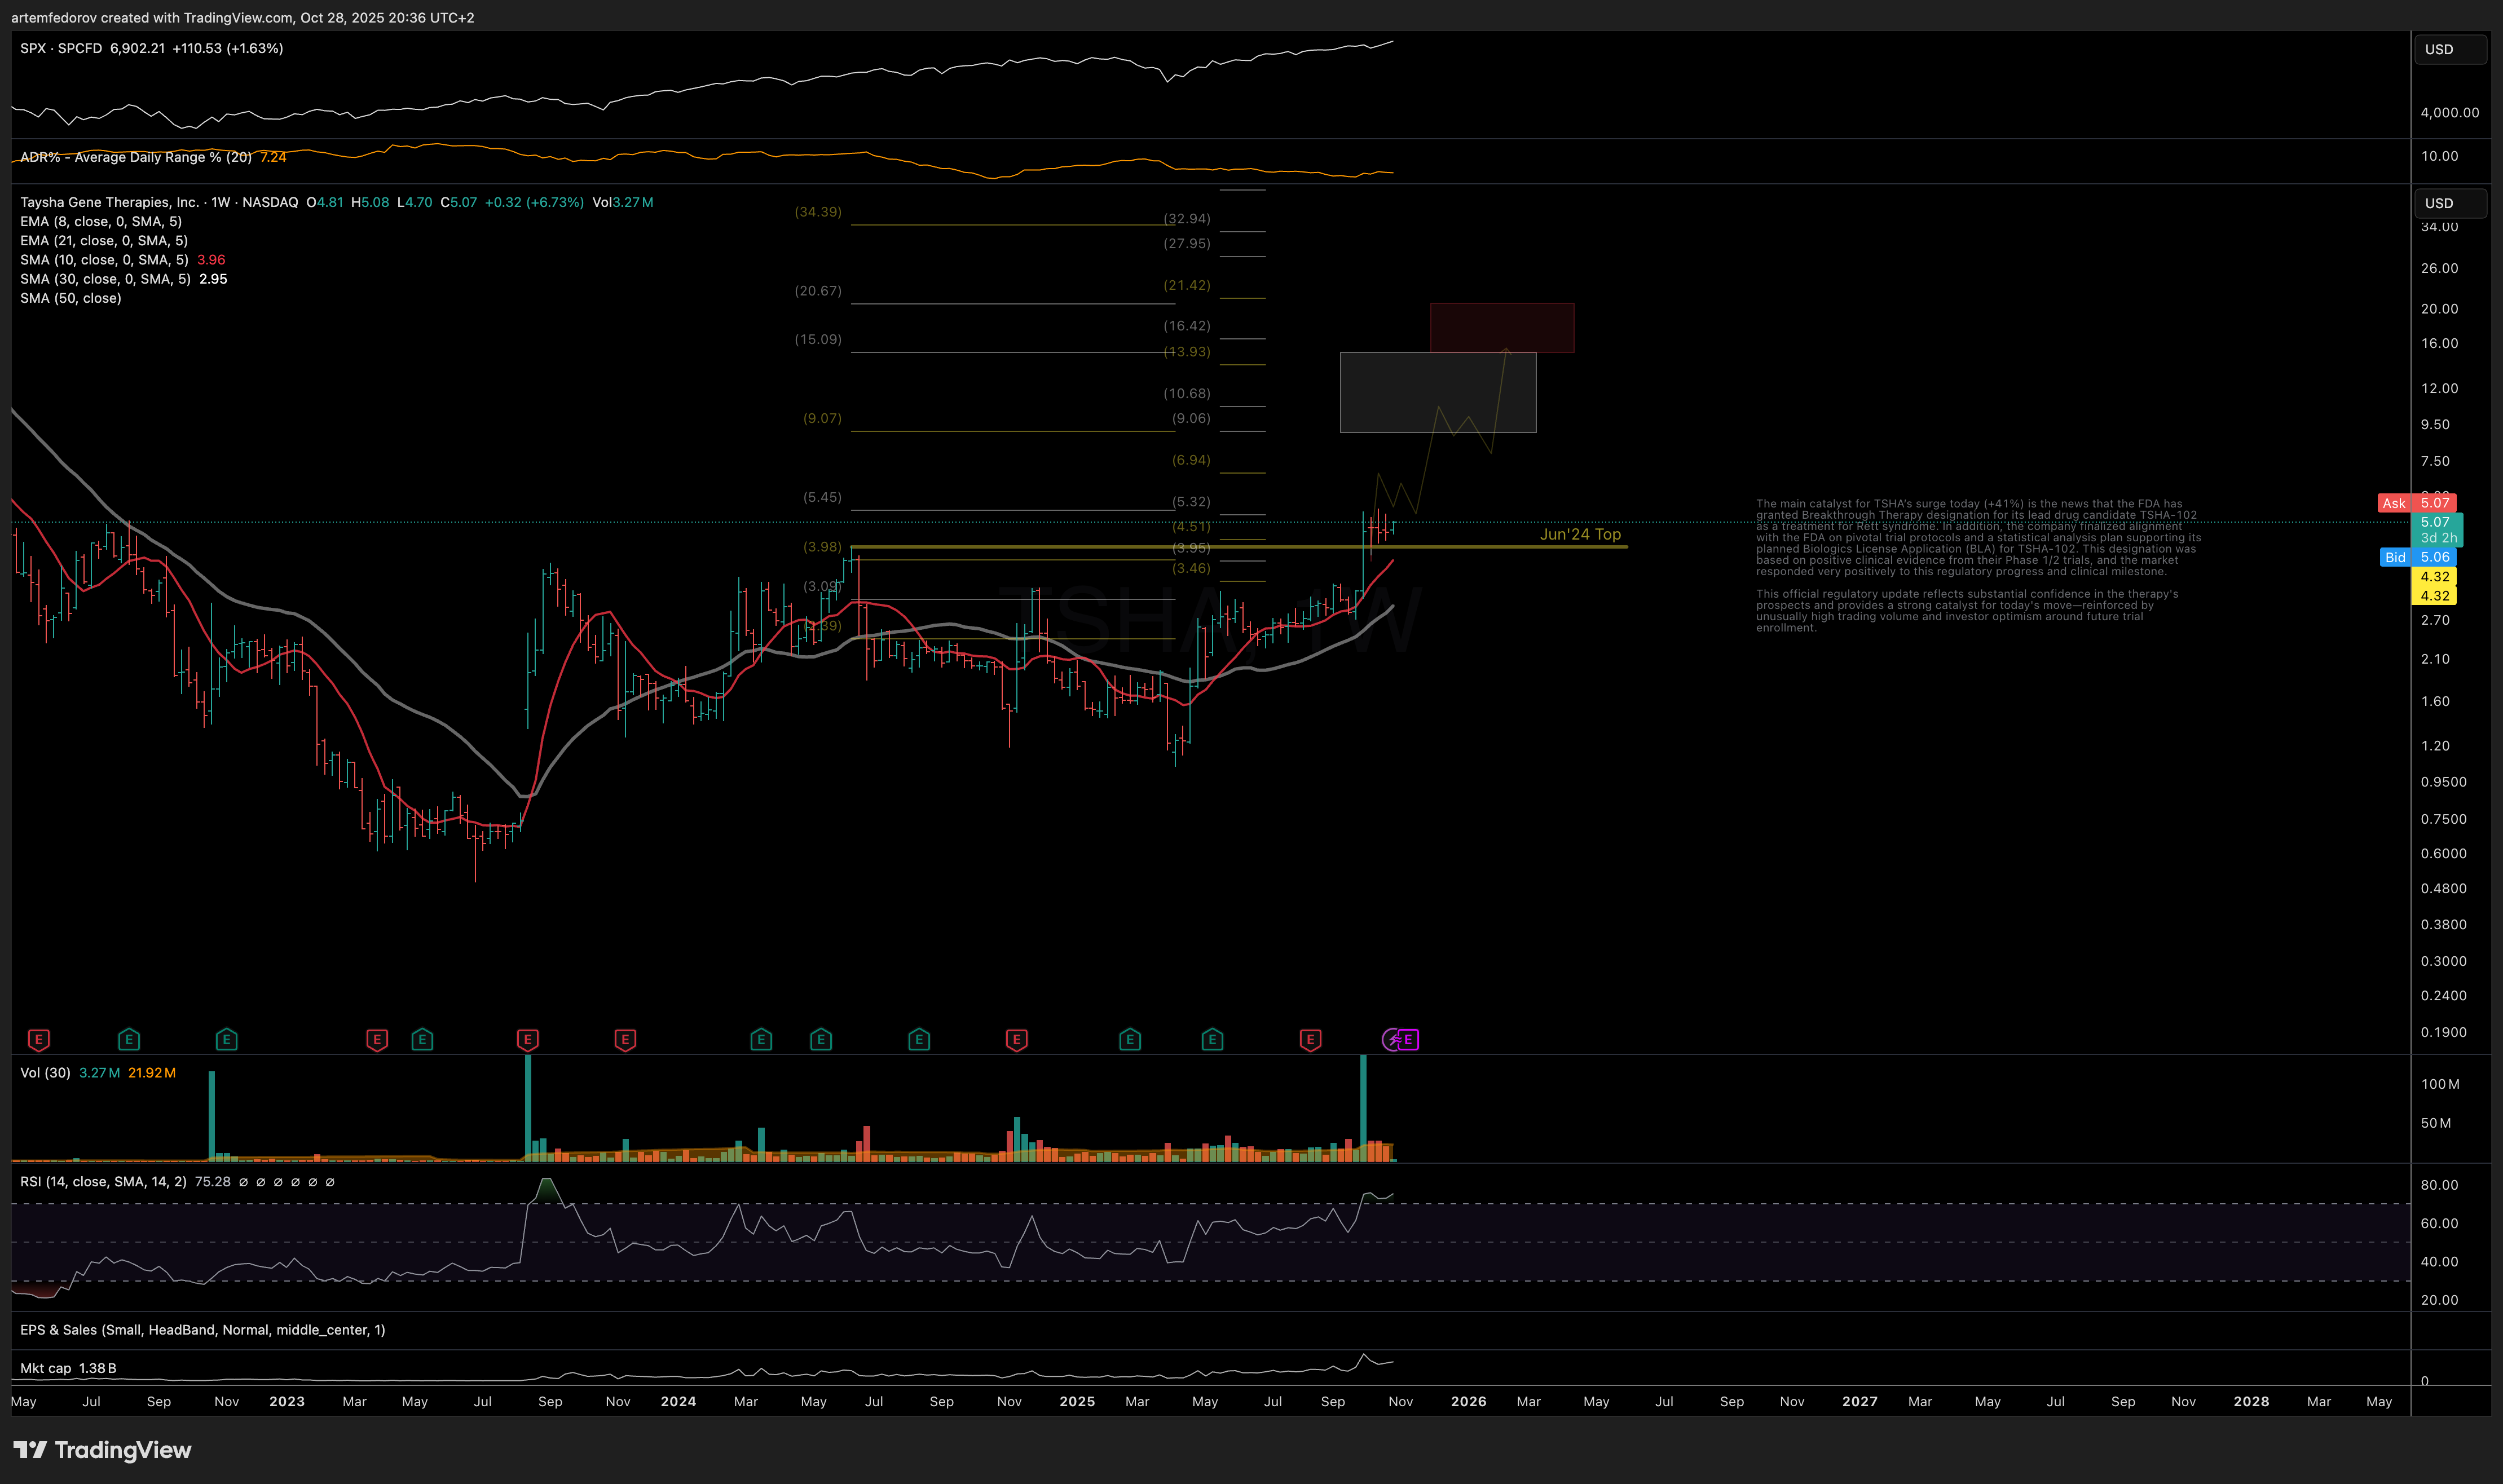2503x1484 pixels.
Task: Select the Vol (30) indicator legend
Action: 45,1073
